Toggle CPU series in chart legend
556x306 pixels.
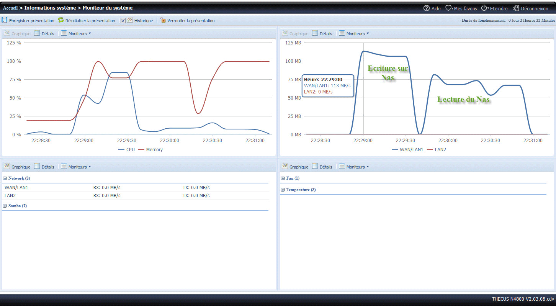126,150
